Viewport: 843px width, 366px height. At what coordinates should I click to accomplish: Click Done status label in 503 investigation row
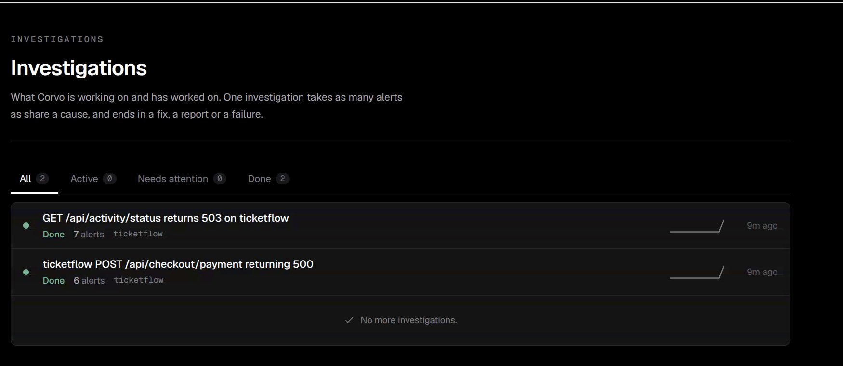click(x=53, y=235)
